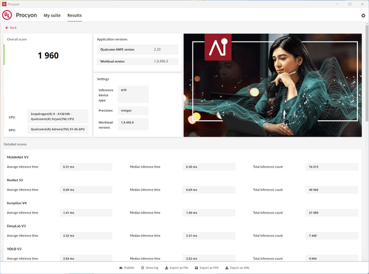
Task: Click the Application versions heading
Action: pos(112,39)
